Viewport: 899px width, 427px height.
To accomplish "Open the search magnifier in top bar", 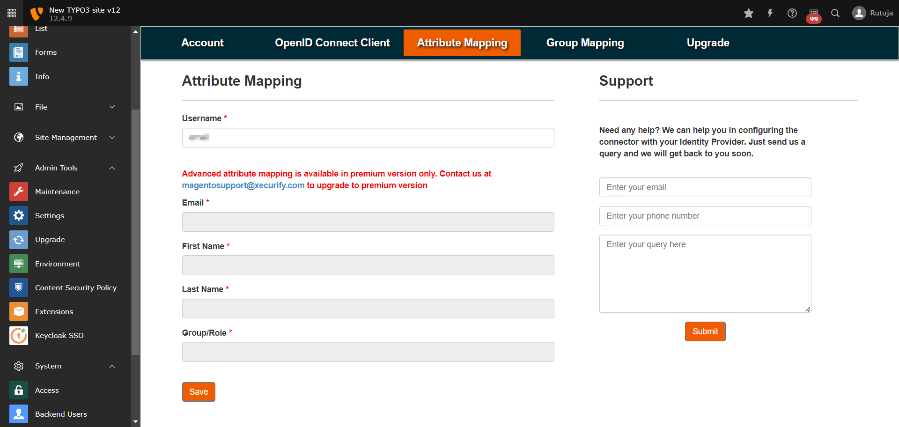I will (835, 13).
